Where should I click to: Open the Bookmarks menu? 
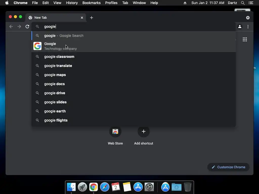[x=92, y=3]
